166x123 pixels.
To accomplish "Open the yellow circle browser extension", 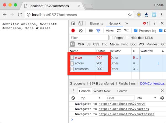I will tap(139, 15).
